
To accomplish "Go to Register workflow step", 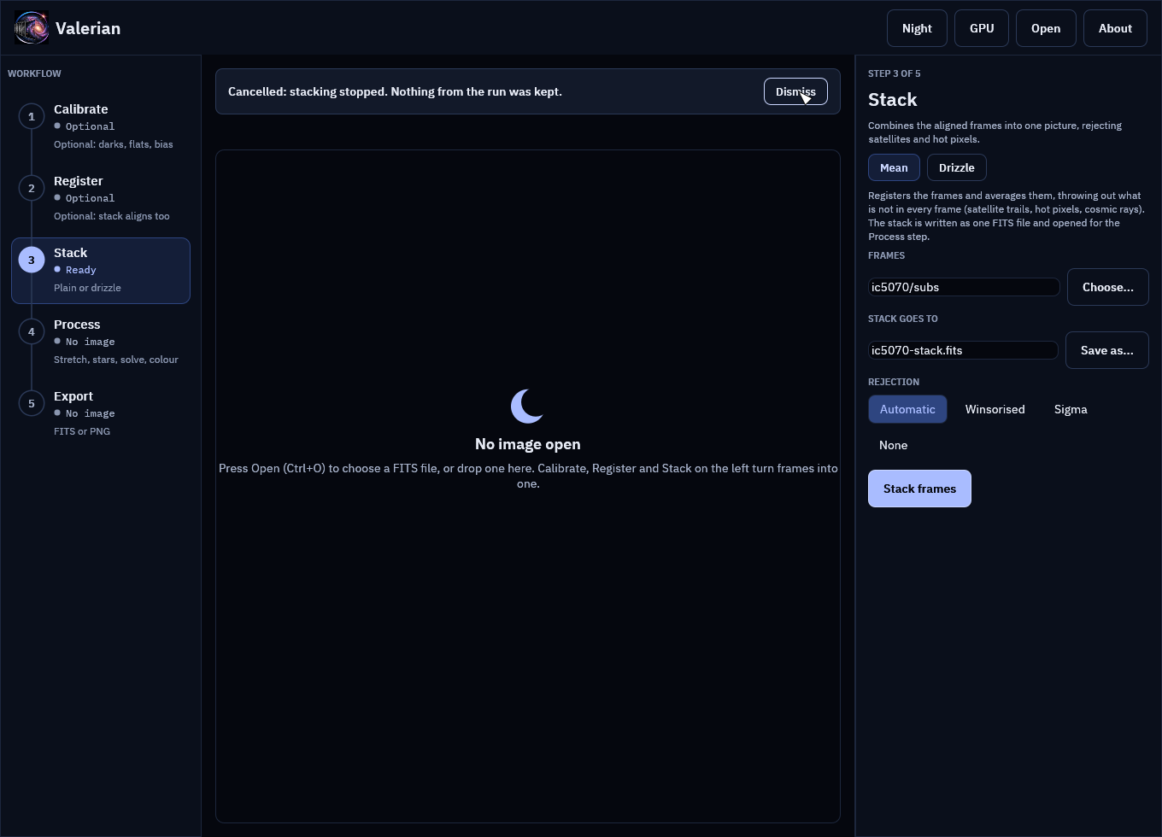I will pyautogui.click(x=101, y=198).
